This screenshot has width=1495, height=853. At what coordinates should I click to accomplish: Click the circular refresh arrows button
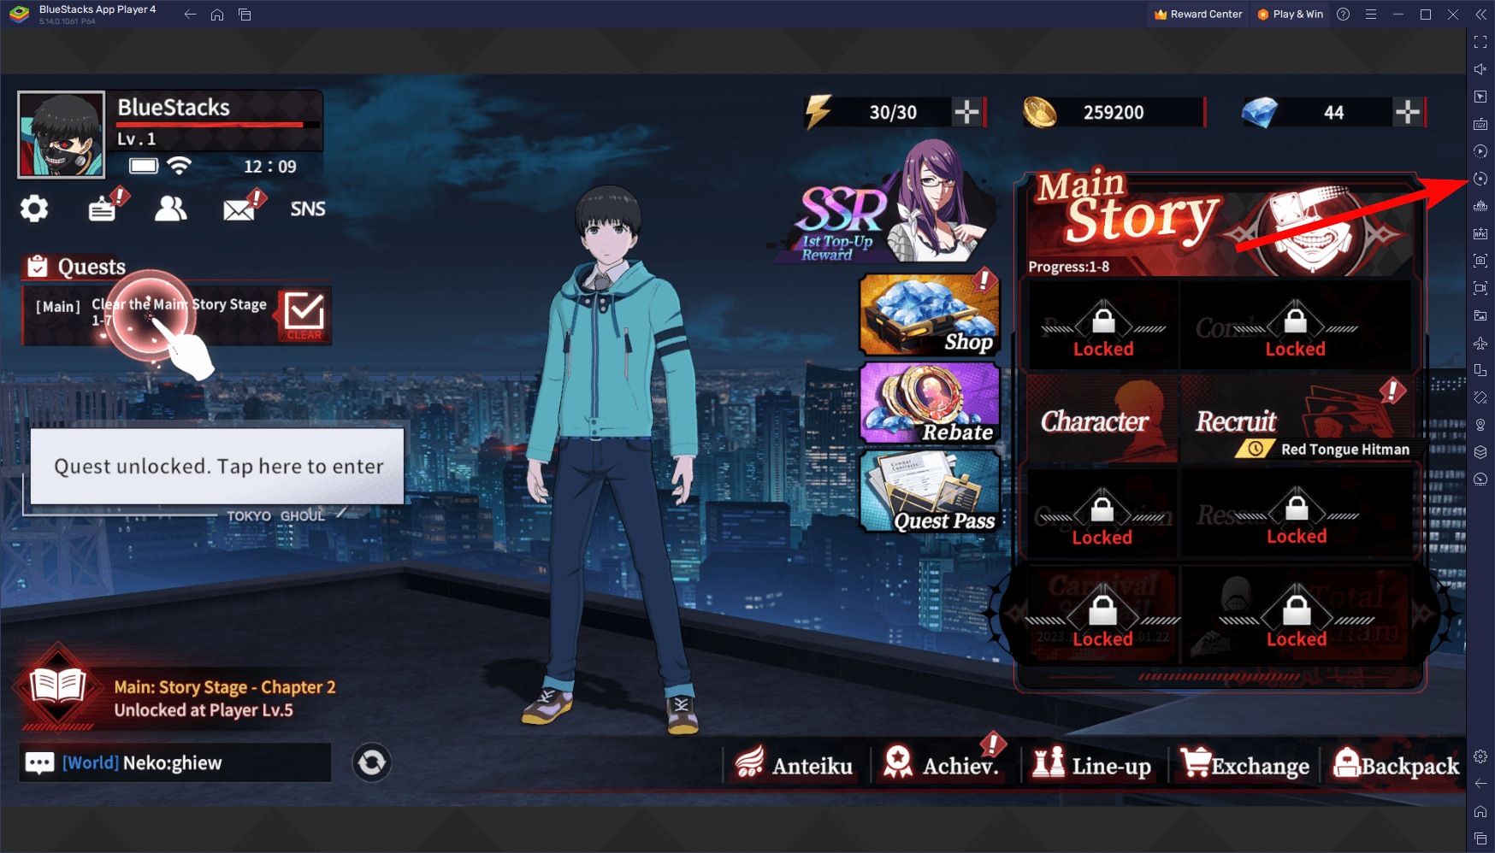[x=372, y=762]
